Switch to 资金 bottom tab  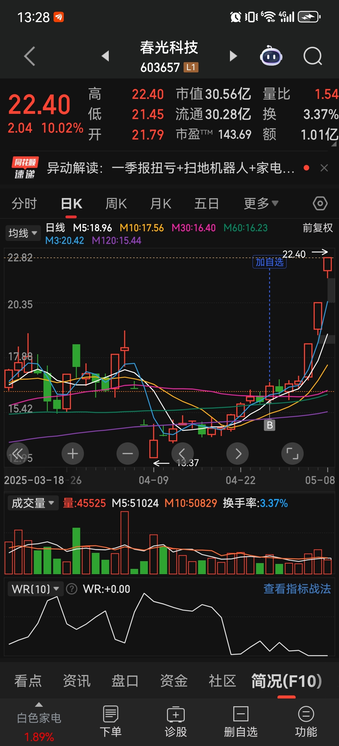(174, 681)
